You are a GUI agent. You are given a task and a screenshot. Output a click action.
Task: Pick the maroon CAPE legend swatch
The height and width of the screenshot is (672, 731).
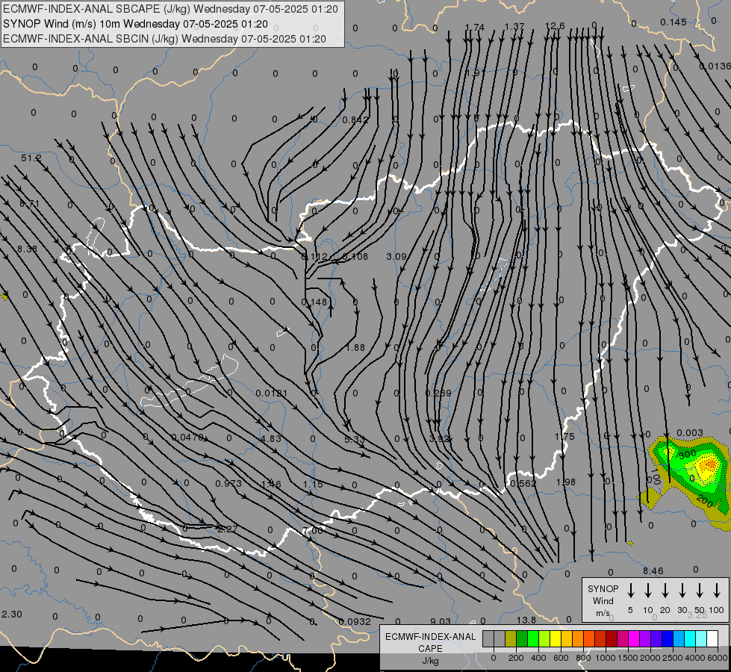tap(612, 639)
